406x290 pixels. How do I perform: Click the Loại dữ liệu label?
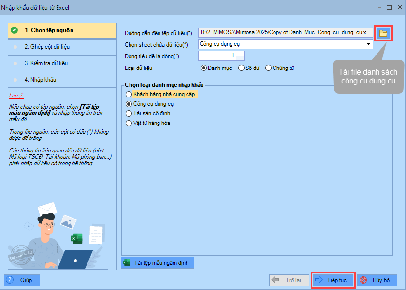[139, 68]
